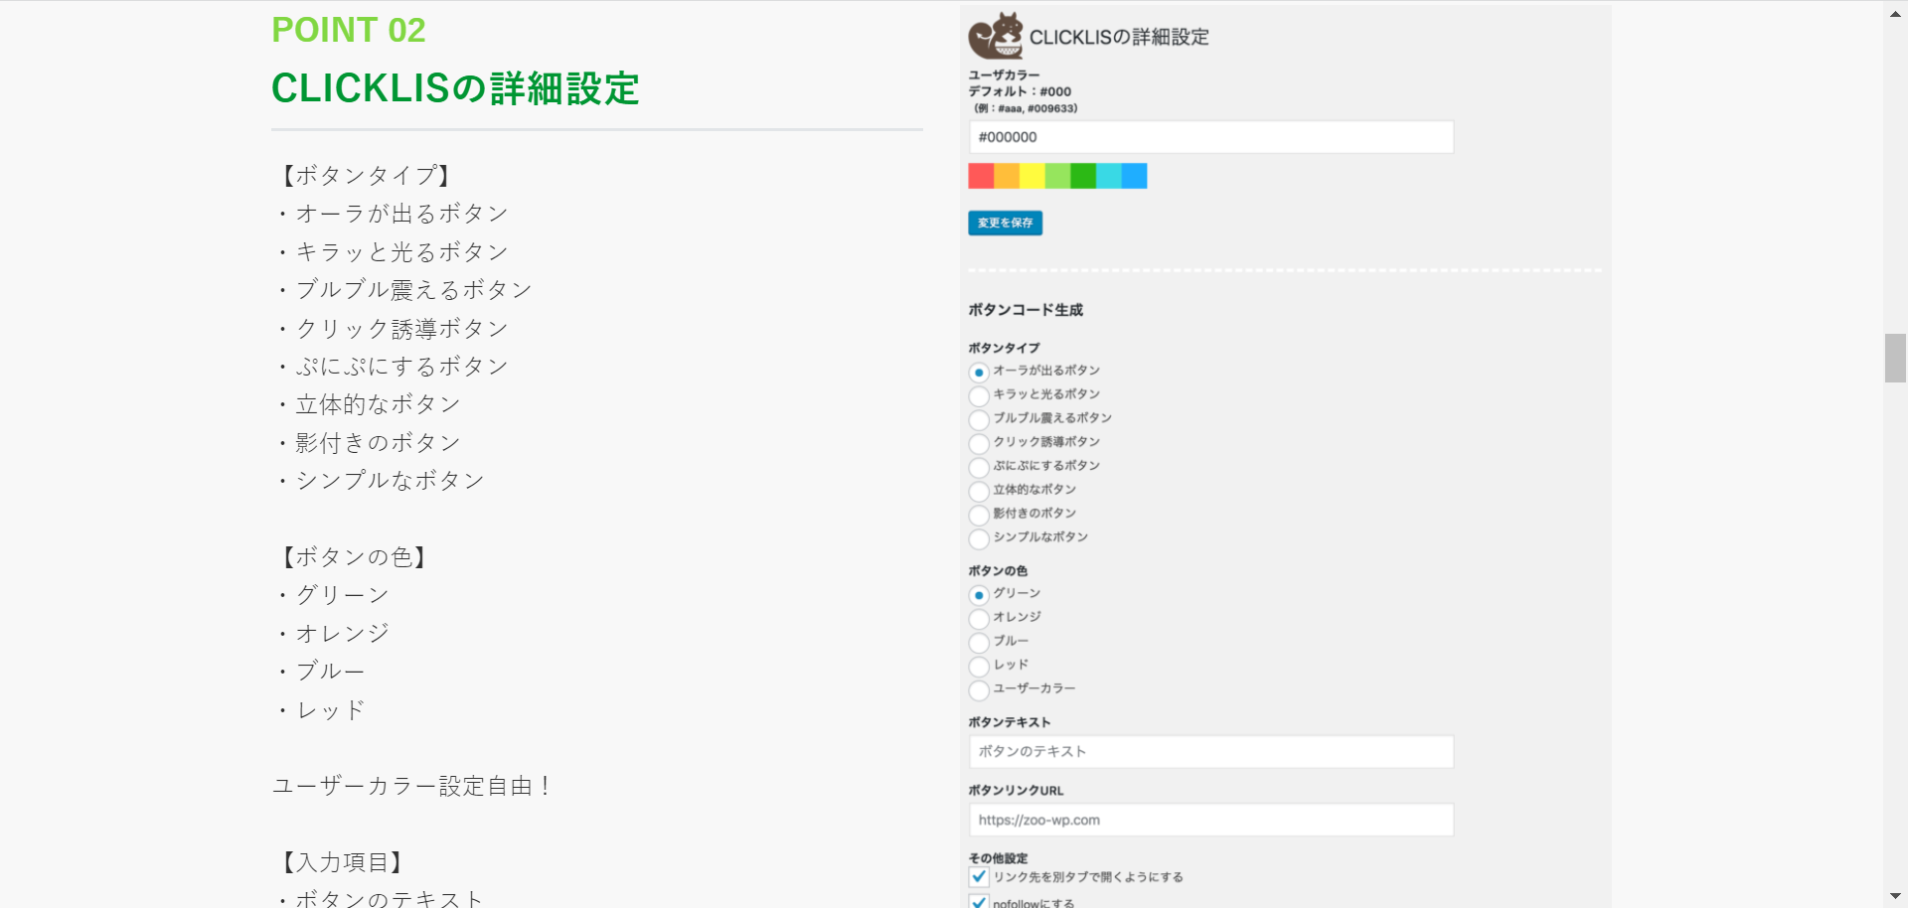Image resolution: width=1908 pixels, height=908 pixels.
Task: Select the オーラが出るボタン radio button
Action: pos(978,371)
